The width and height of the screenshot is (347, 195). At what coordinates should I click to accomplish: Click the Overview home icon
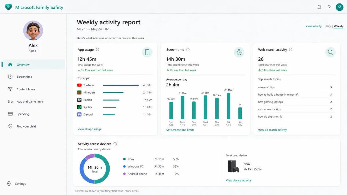tap(10, 64)
